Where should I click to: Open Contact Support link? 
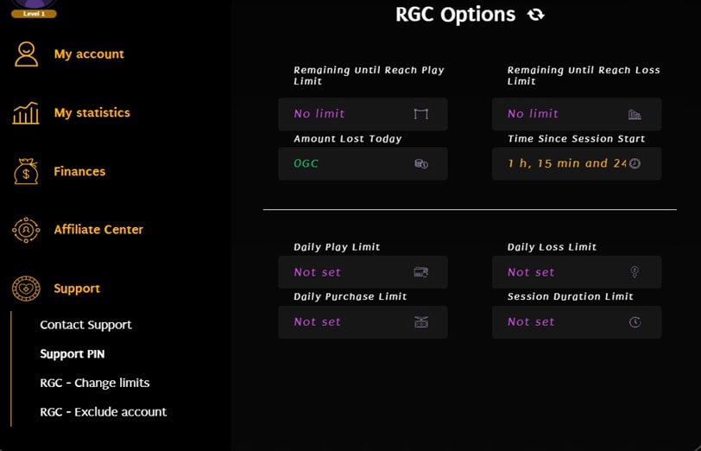[85, 325]
